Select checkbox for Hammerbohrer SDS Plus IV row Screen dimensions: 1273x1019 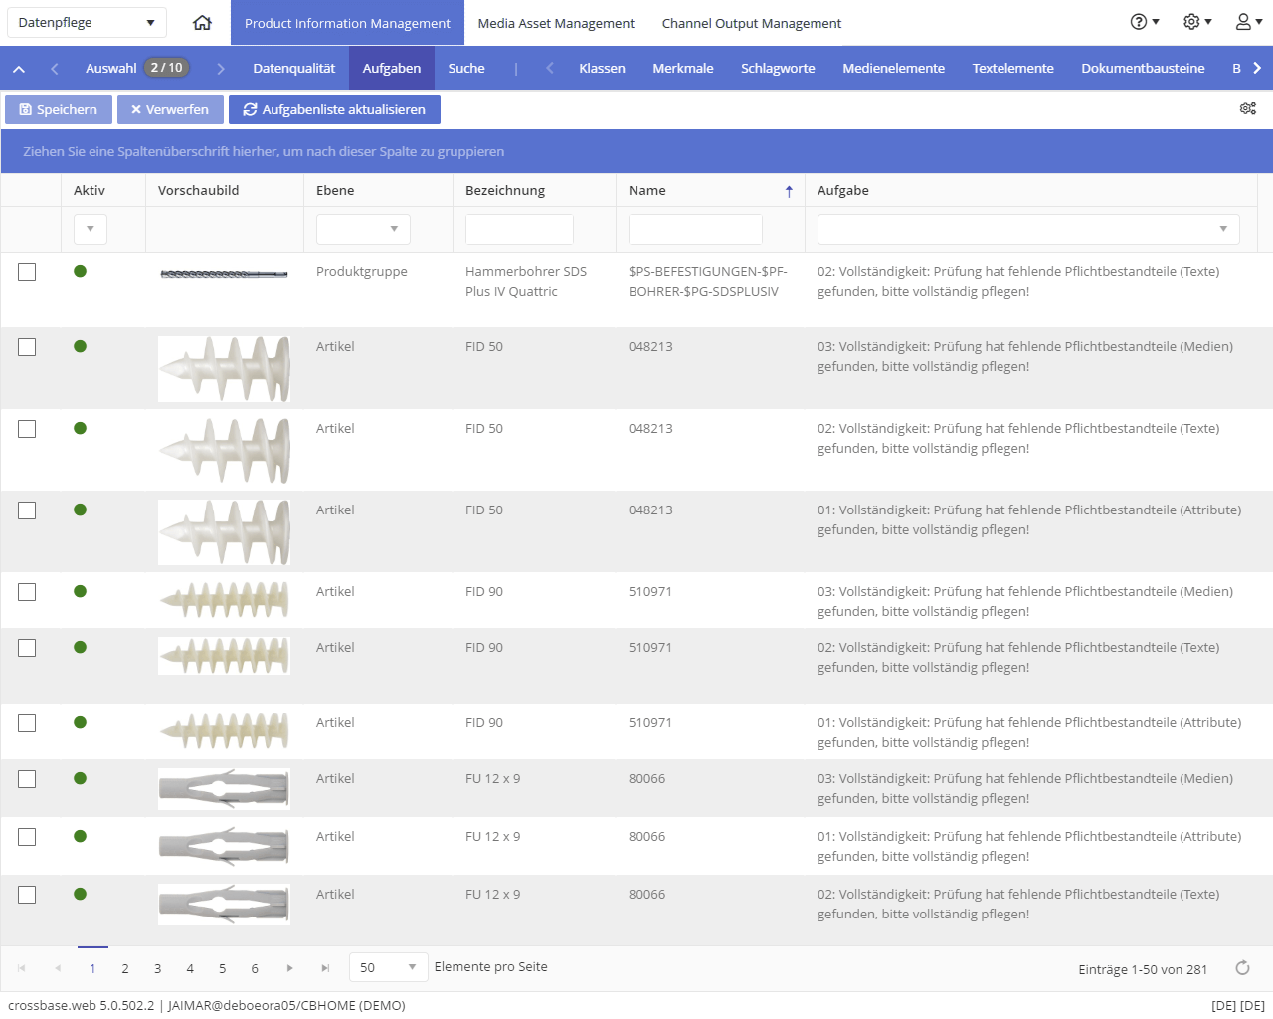pyautogui.click(x=27, y=272)
